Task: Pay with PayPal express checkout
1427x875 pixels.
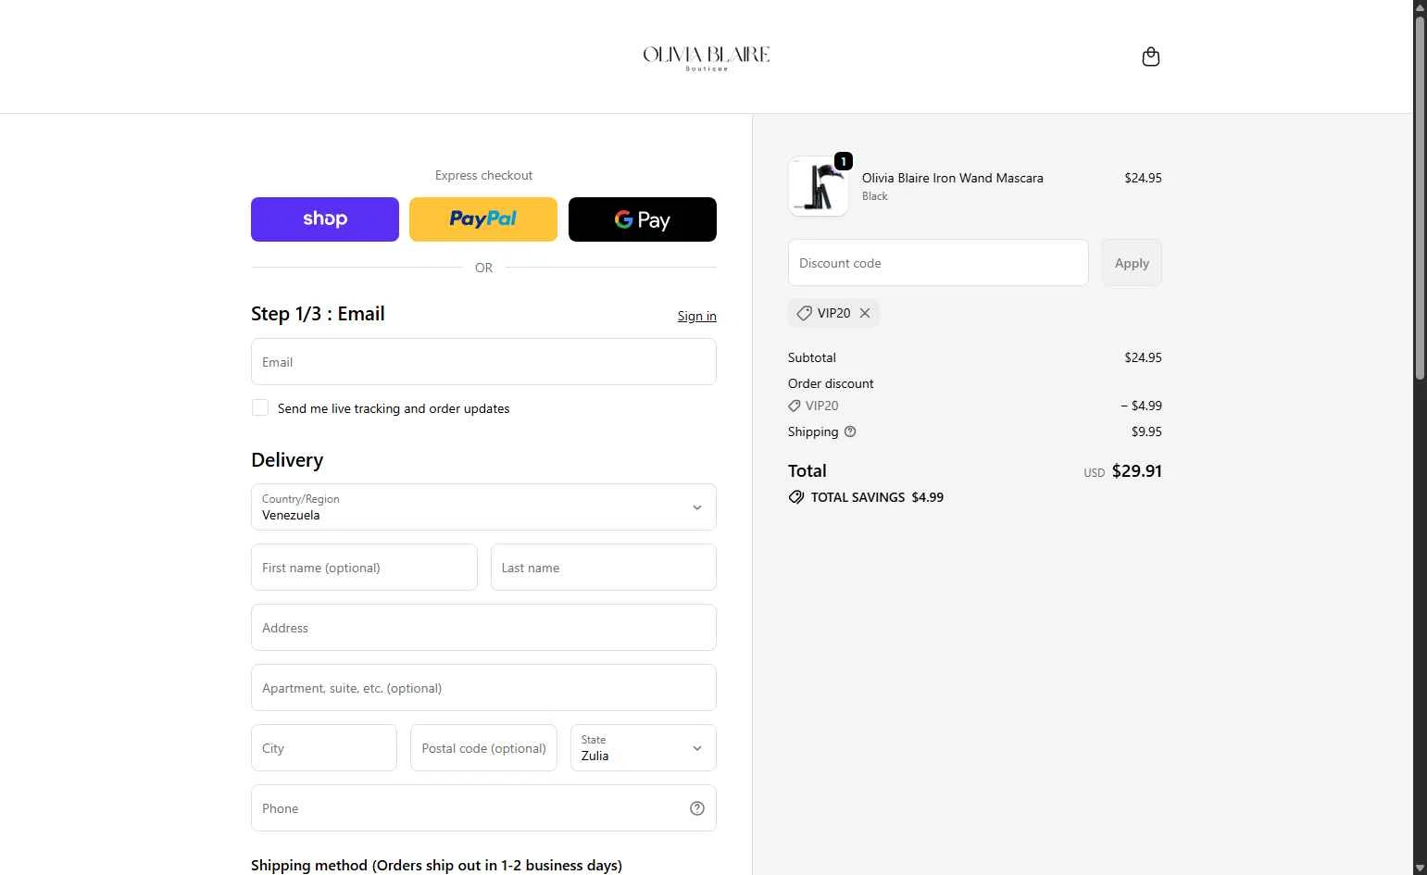Action: [x=483, y=219]
